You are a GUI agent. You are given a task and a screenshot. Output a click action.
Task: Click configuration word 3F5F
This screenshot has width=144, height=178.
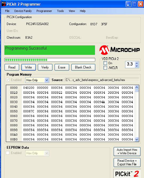point(104,24)
